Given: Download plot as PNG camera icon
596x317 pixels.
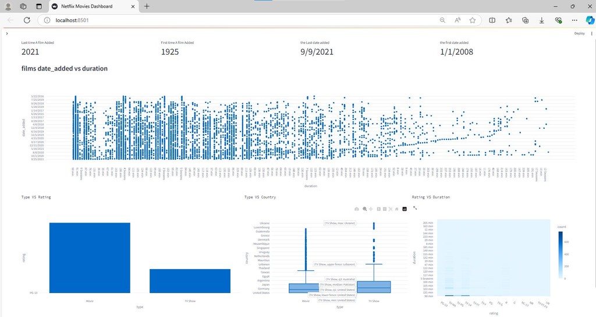Looking at the screenshot, I should click(x=357, y=209).
